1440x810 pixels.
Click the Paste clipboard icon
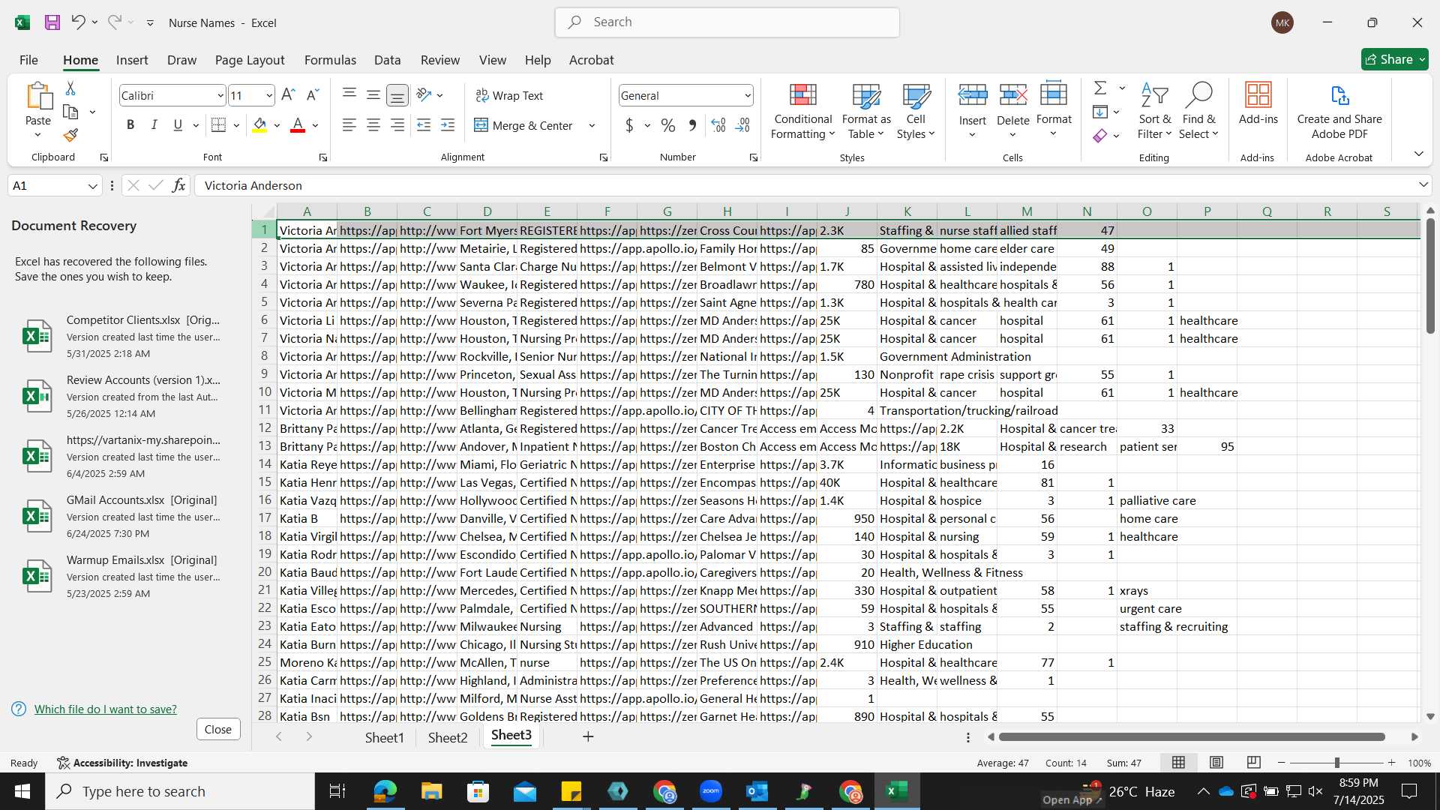(x=38, y=96)
